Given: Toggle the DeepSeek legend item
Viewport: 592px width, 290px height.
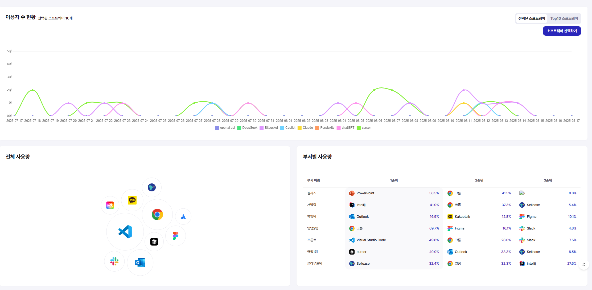Looking at the screenshot, I should [247, 128].
